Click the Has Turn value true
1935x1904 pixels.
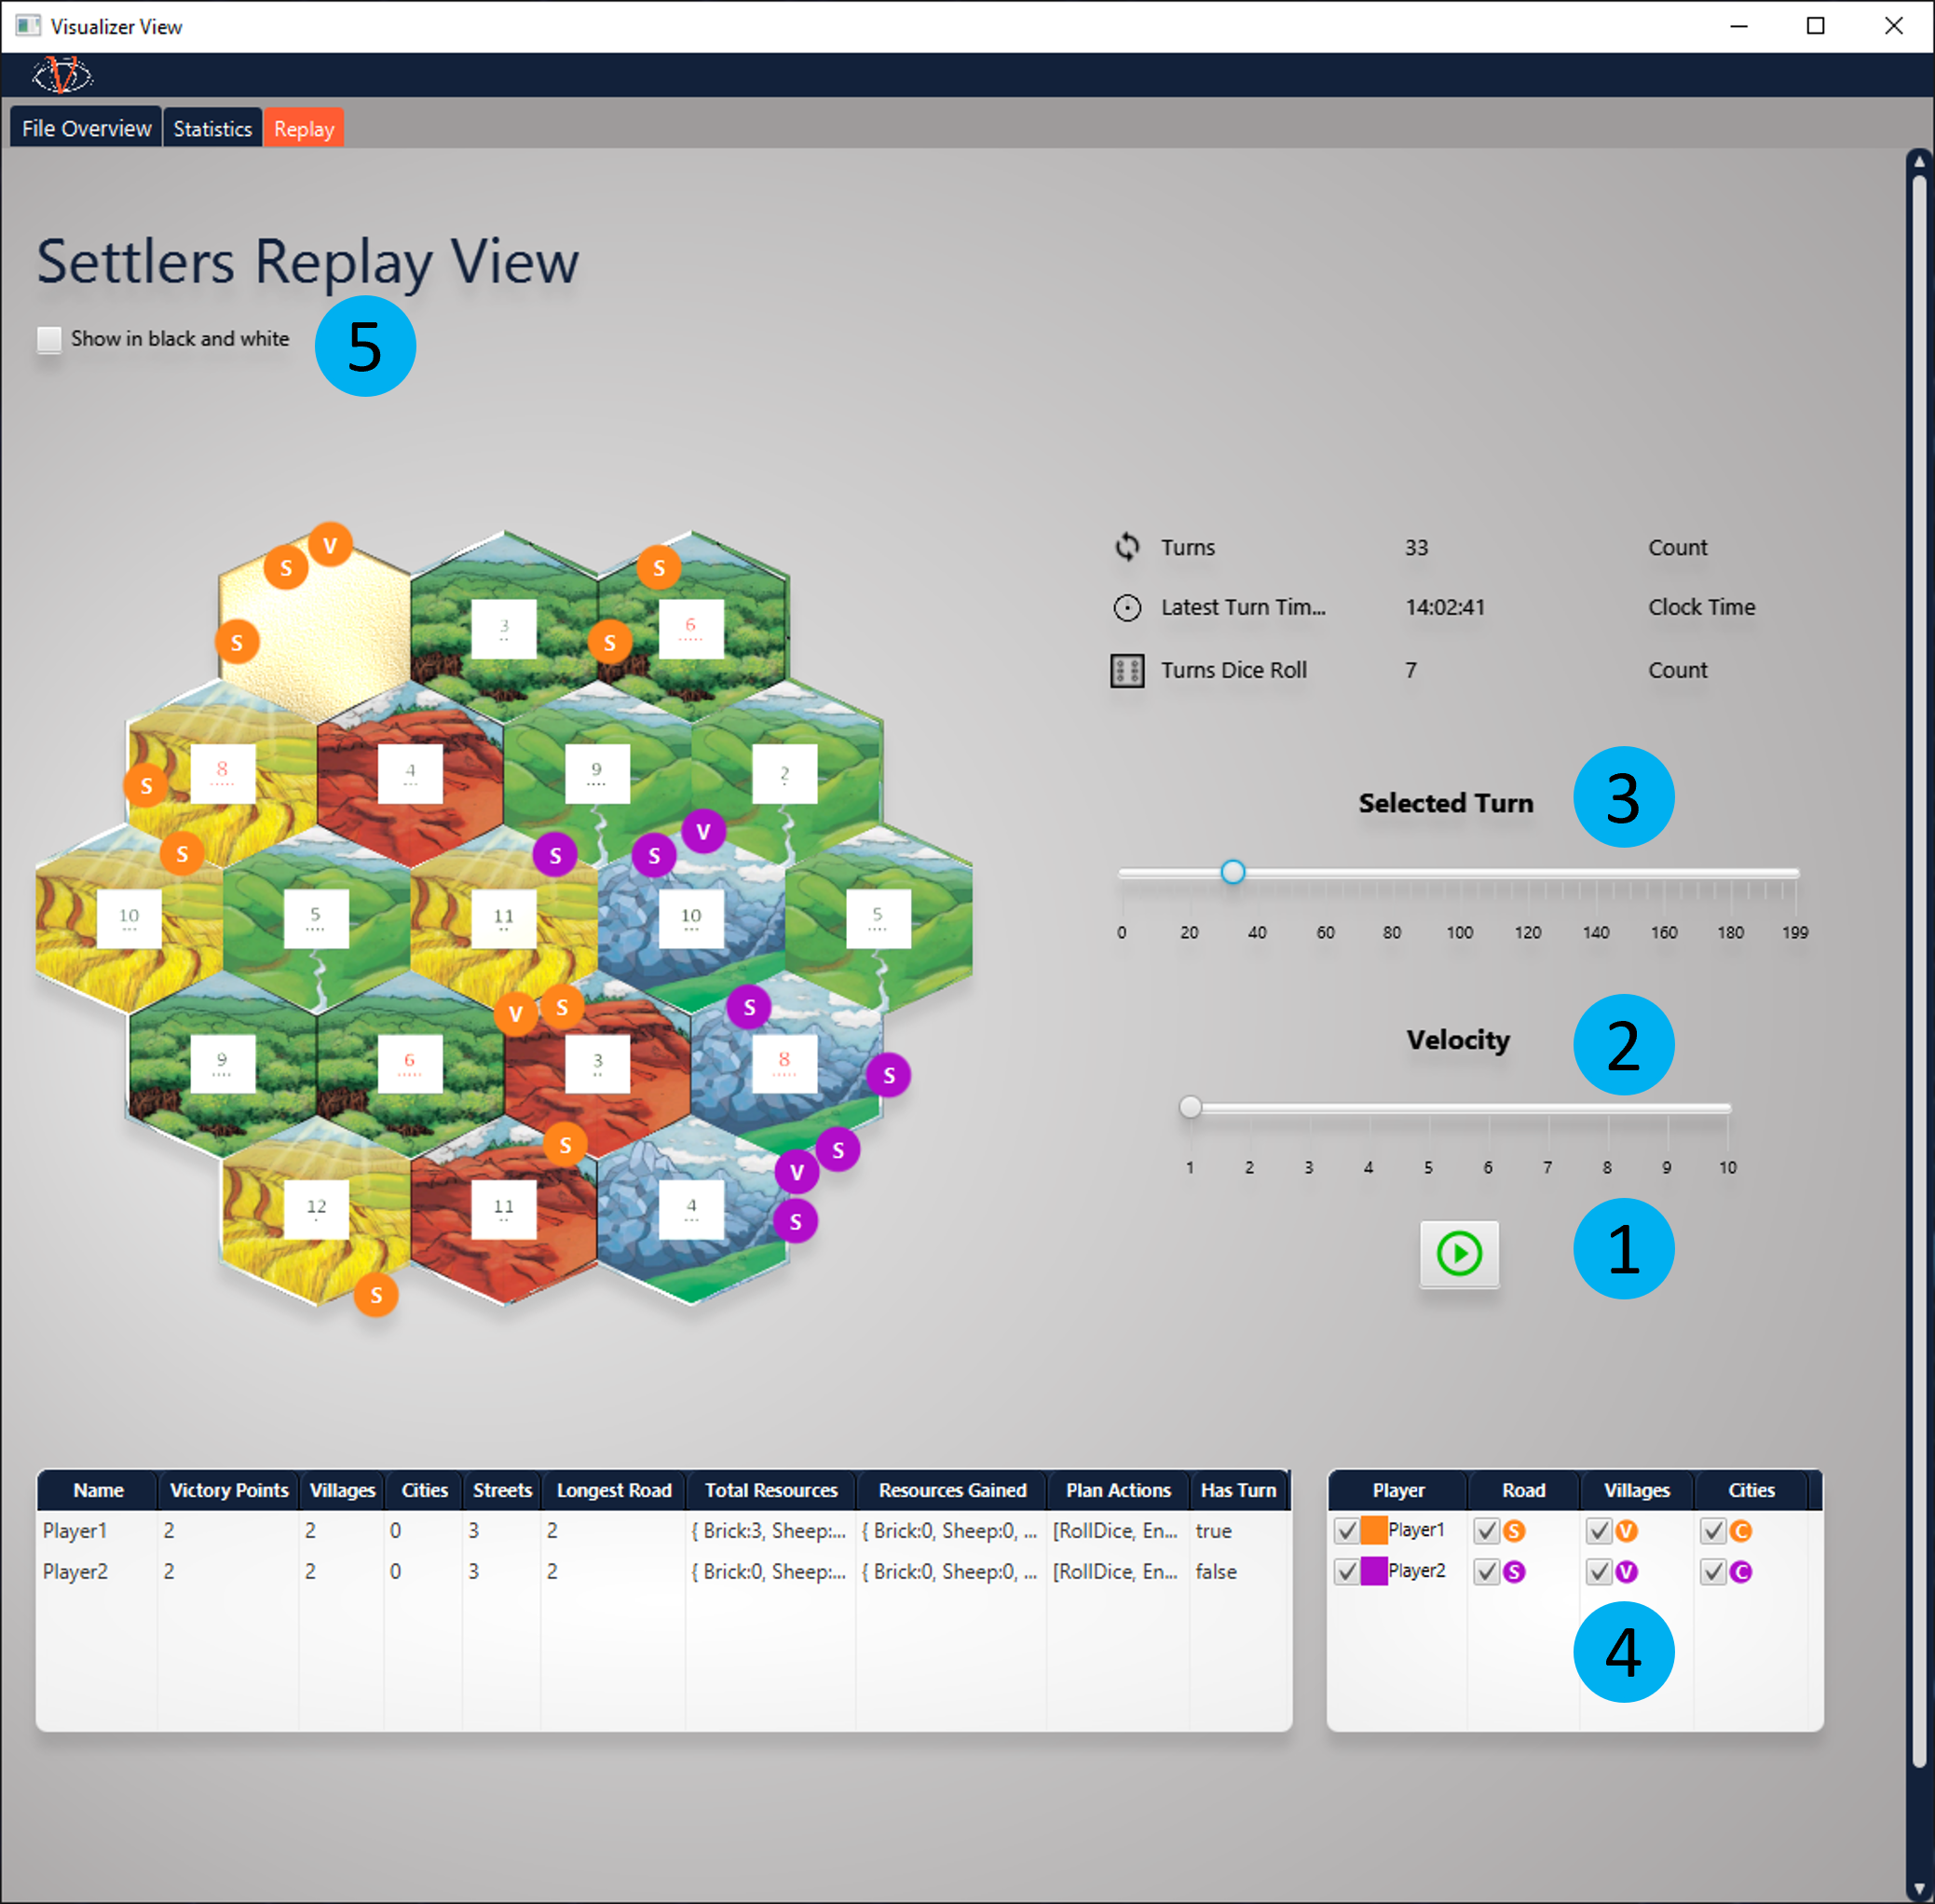pos(1213,1530)
